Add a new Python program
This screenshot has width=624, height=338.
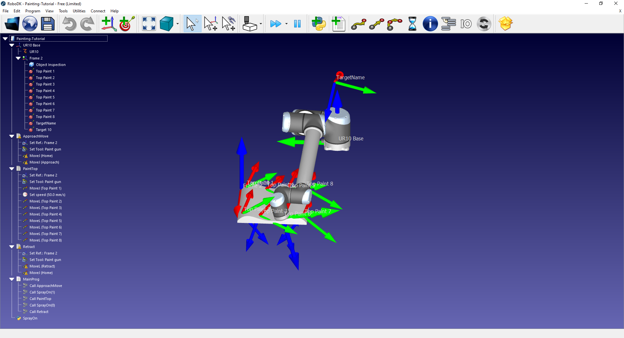318,24
